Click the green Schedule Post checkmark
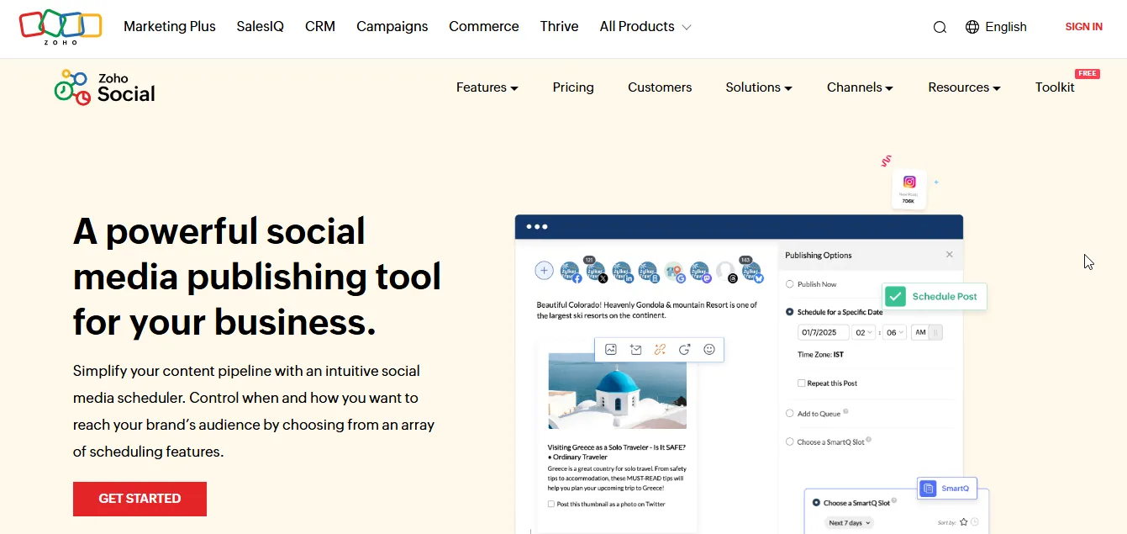Image resolution: width=1127 pixels, height=534 pixels. 896,296
